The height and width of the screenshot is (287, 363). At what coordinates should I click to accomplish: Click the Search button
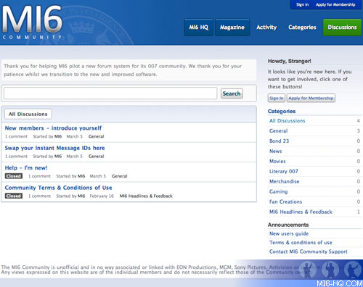pyautogui.click(x=232, y=93)
